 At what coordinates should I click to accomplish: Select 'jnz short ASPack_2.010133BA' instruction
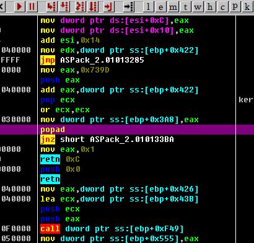point(107,139)
